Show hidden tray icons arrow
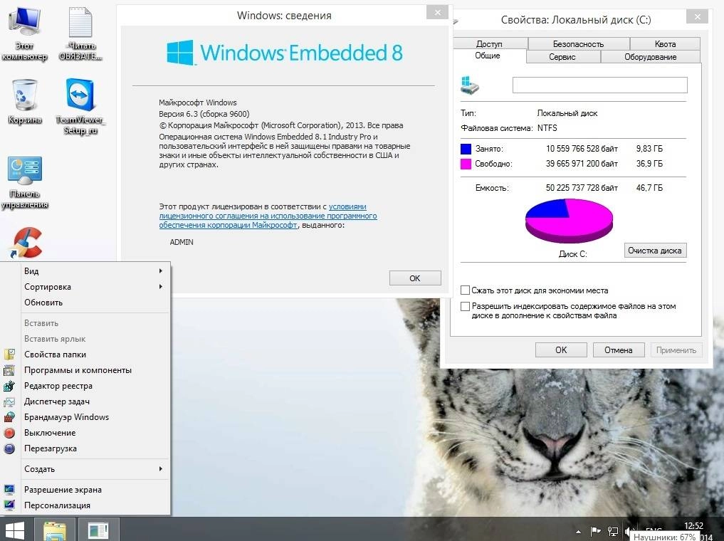724x541 pixels. tap(578, 531)
